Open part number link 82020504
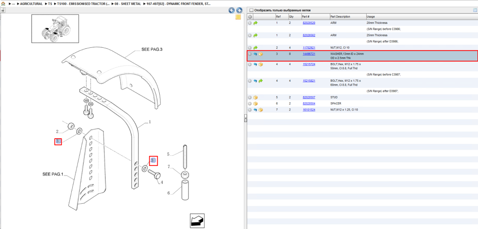The height and width of the screenshot is (229, 478). pos(309,104)
